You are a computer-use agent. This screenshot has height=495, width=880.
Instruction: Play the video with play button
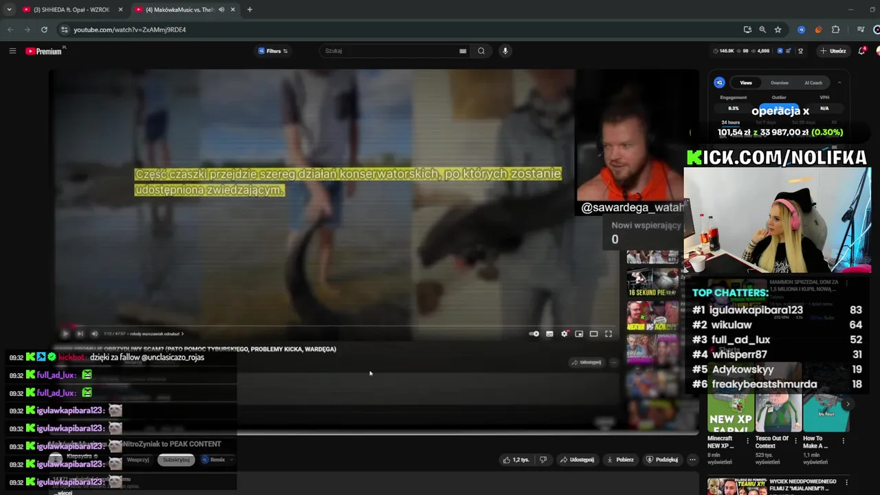click(x=65, y=334)
